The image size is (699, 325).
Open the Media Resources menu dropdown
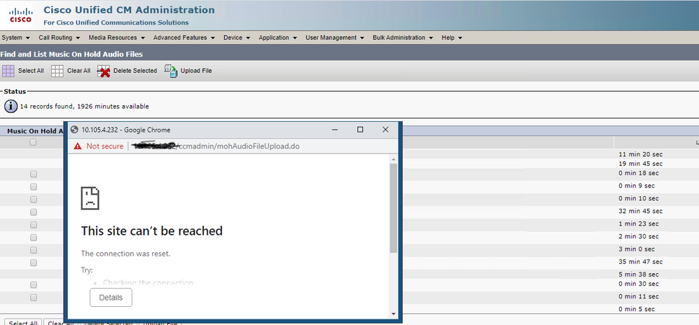[116, 38]
